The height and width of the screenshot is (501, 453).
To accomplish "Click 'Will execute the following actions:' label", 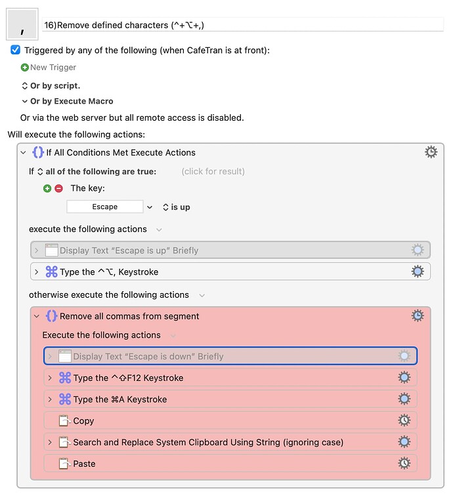I will [x=76, y=134].
